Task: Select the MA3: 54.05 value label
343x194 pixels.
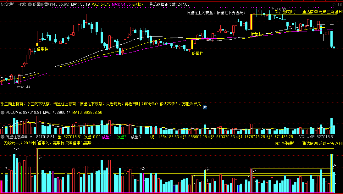Action: pos(121,4)
